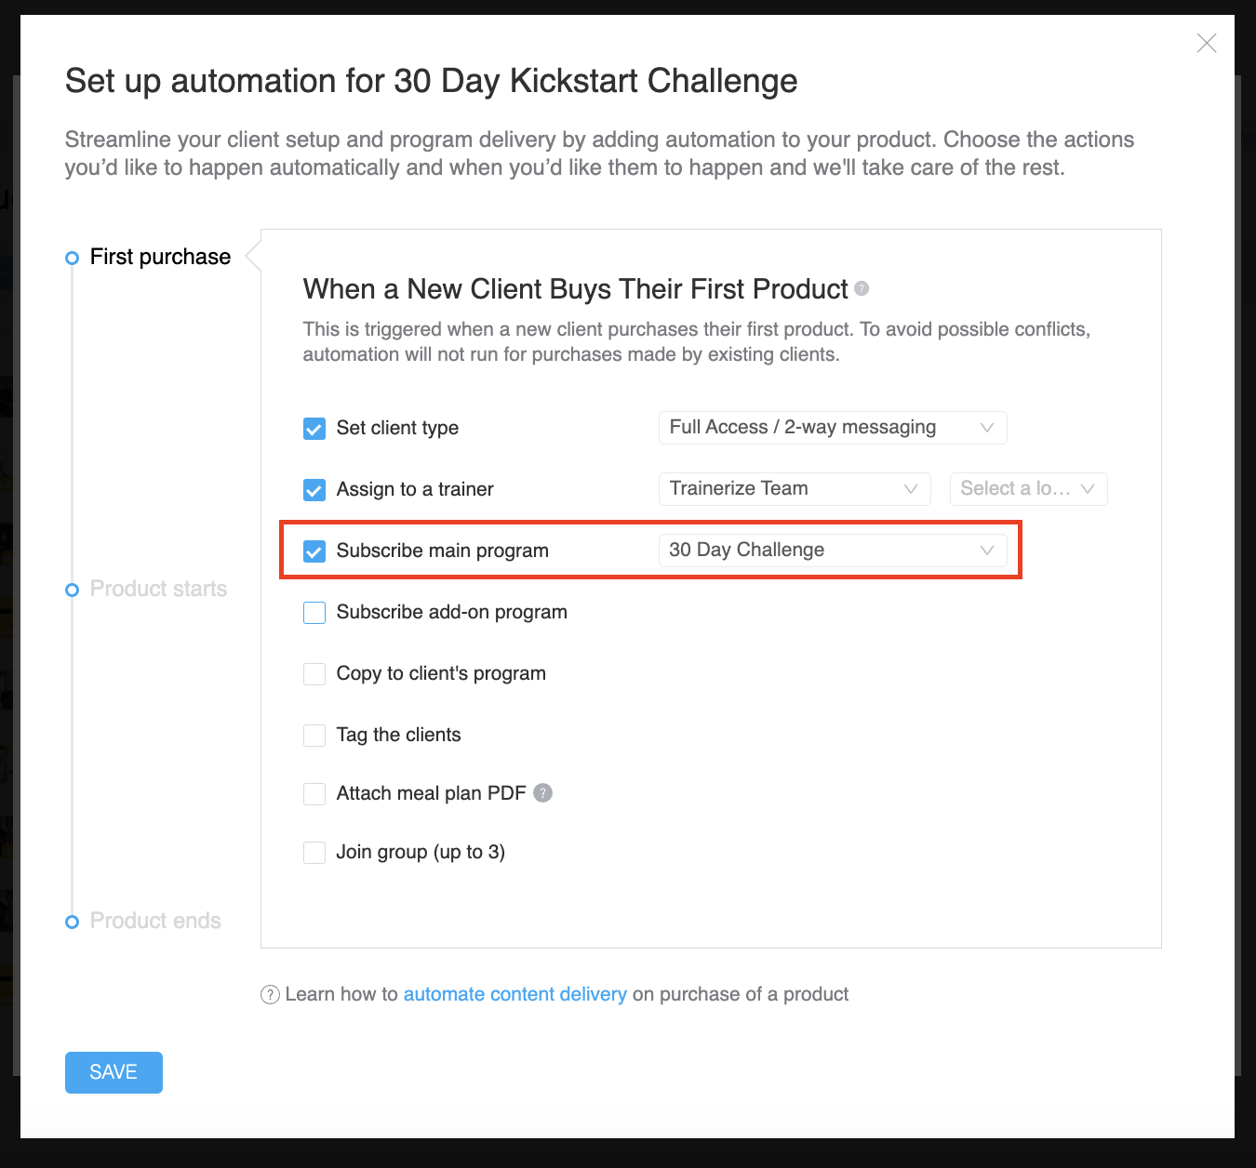Uncheck Assign to a trainer checkbox
1256x1168 pixels.
click(314, 490)
